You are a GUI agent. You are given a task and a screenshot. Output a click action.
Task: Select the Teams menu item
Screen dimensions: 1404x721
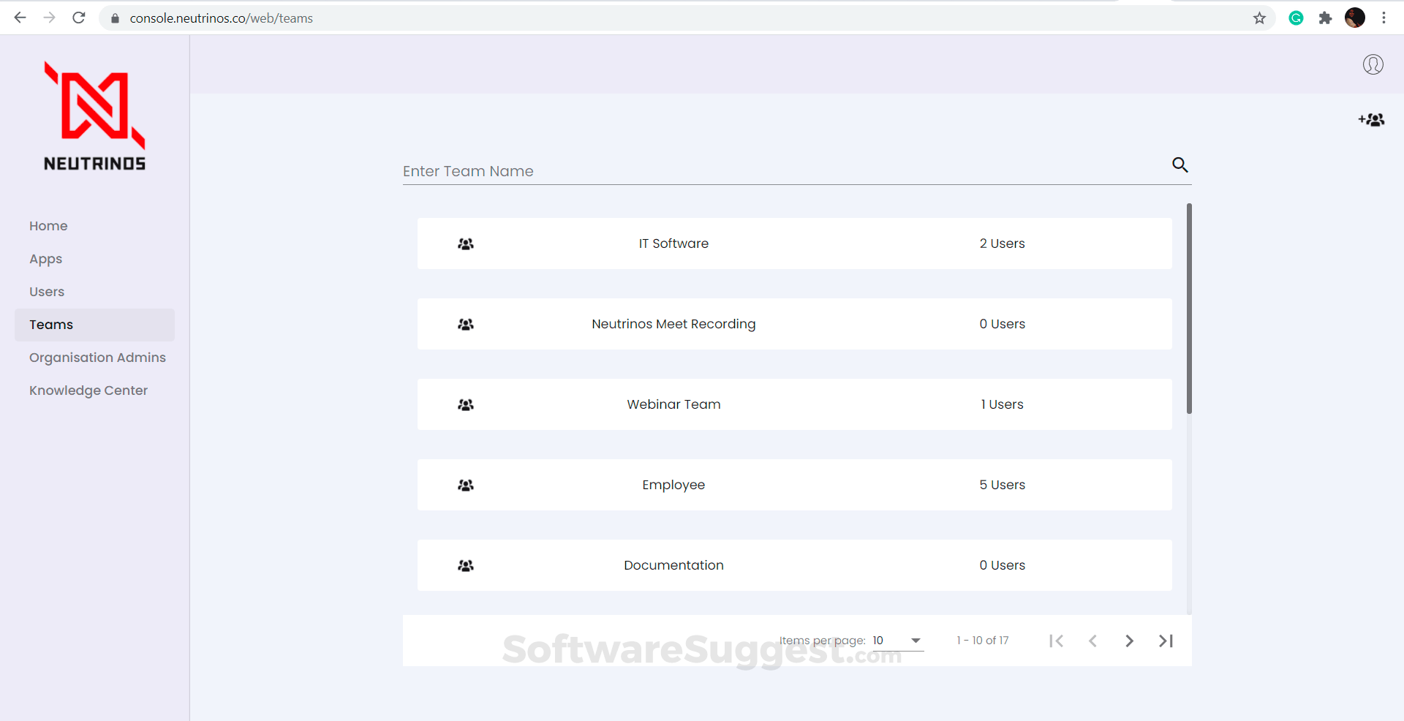coord(94,325)
